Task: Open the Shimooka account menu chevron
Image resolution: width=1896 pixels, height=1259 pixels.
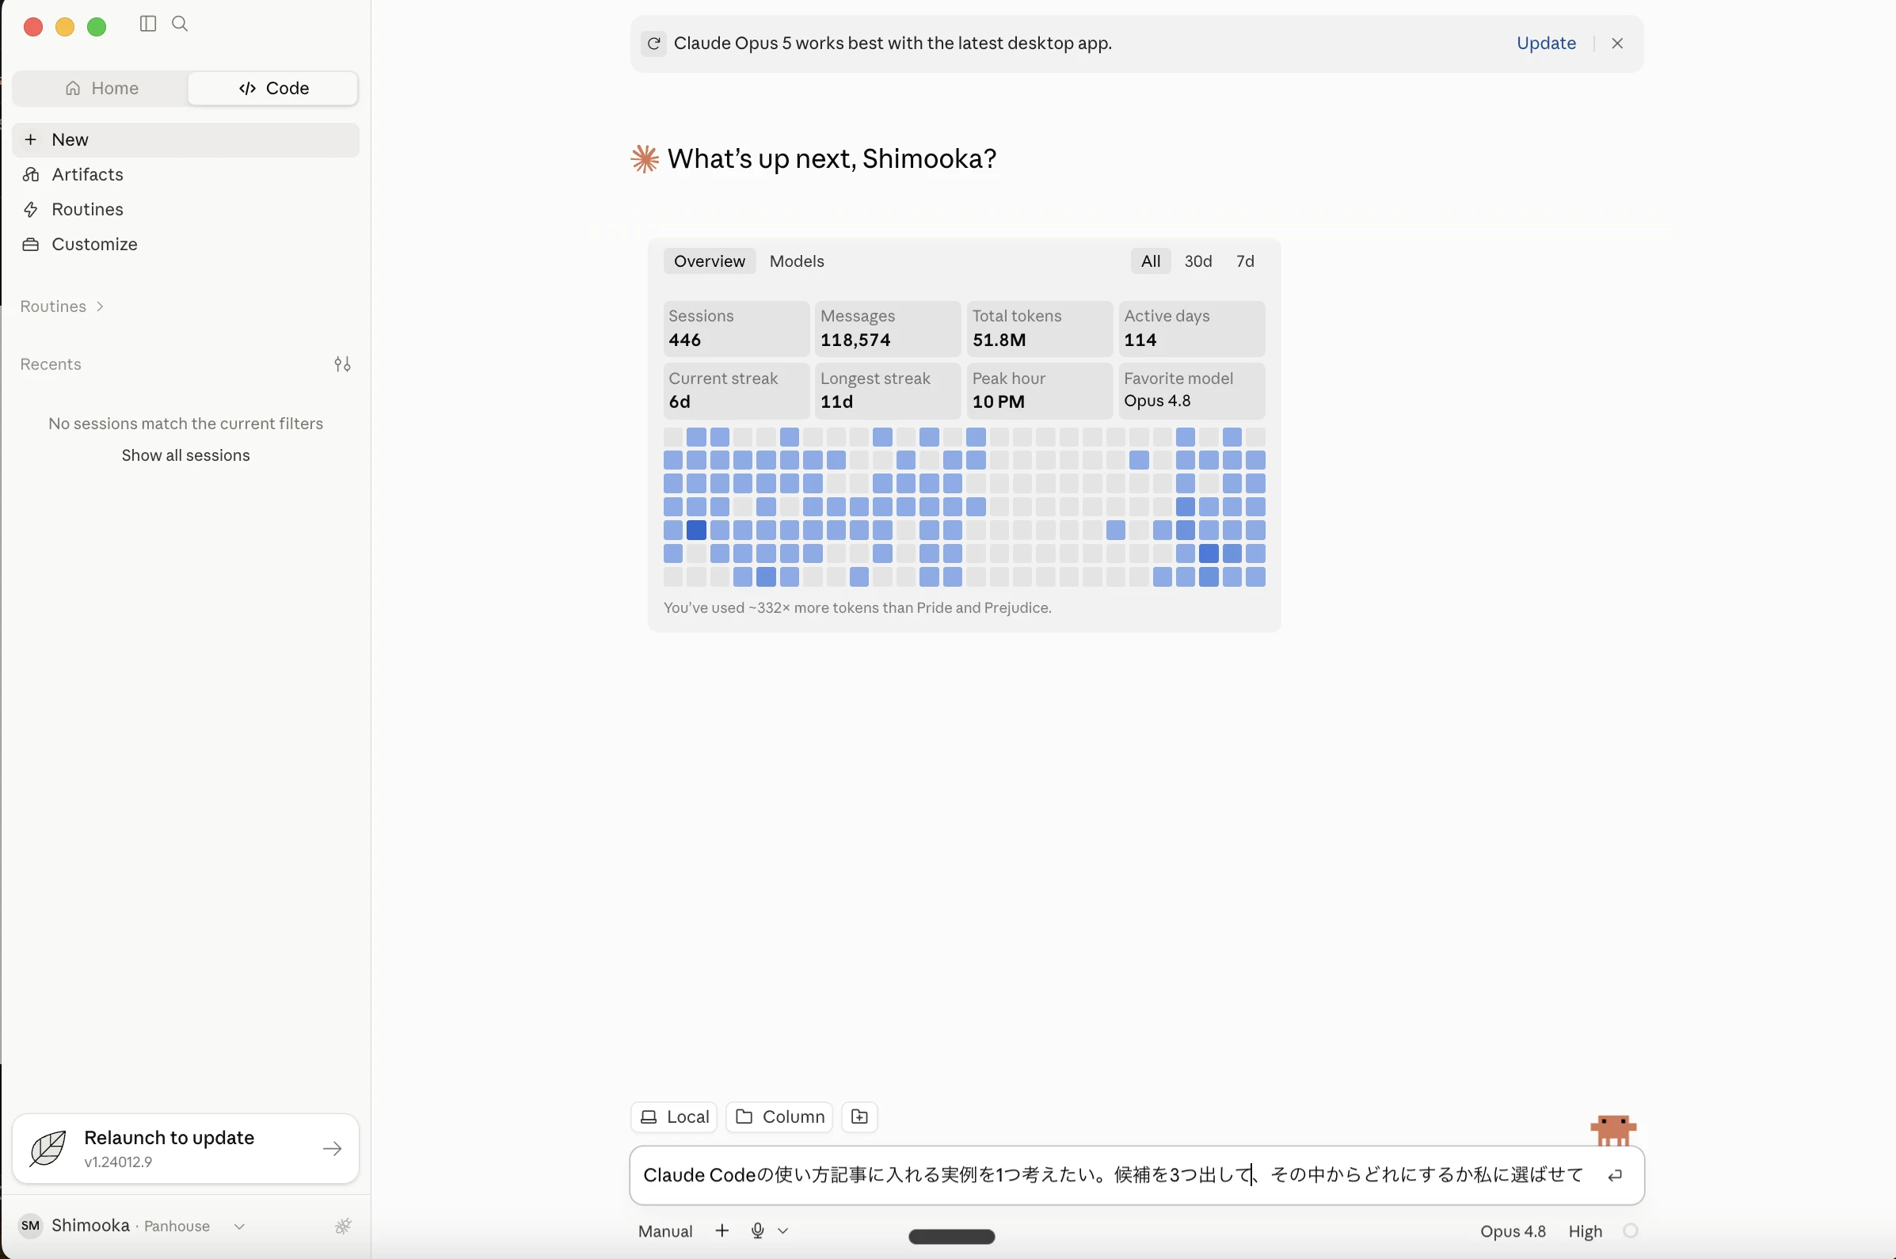Action: point(238,1226)
